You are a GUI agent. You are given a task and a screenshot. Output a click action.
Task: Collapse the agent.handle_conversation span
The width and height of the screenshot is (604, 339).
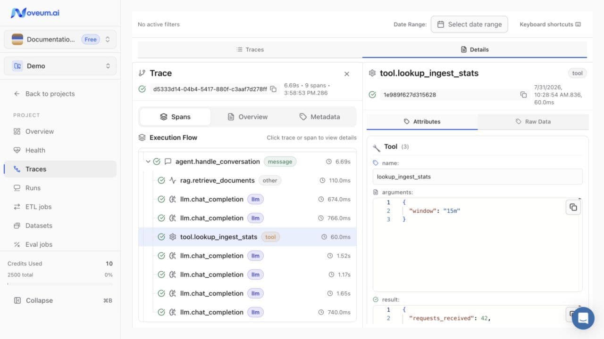coord(148,161)
